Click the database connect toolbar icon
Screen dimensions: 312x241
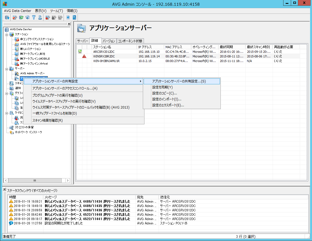[x=7, y=17]
